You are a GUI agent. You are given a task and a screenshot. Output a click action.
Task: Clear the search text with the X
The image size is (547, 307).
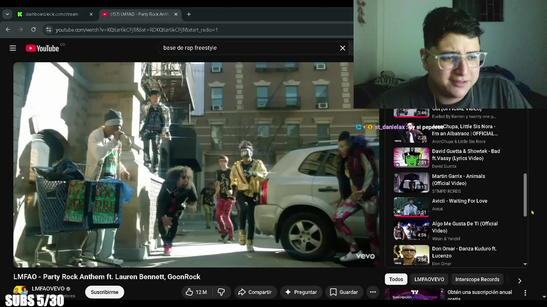[x=343, y=48]
